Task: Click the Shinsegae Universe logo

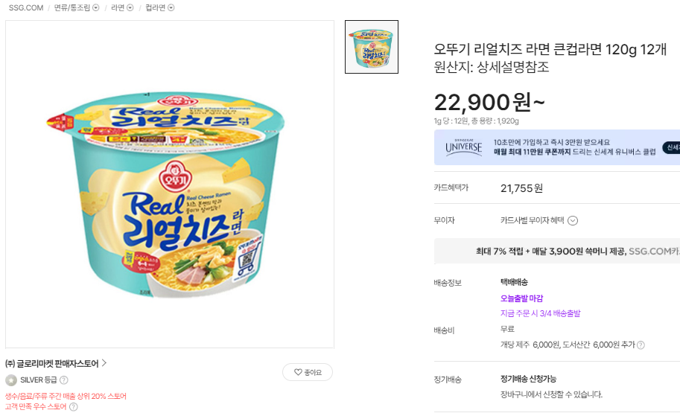Action: pos(463,147)
